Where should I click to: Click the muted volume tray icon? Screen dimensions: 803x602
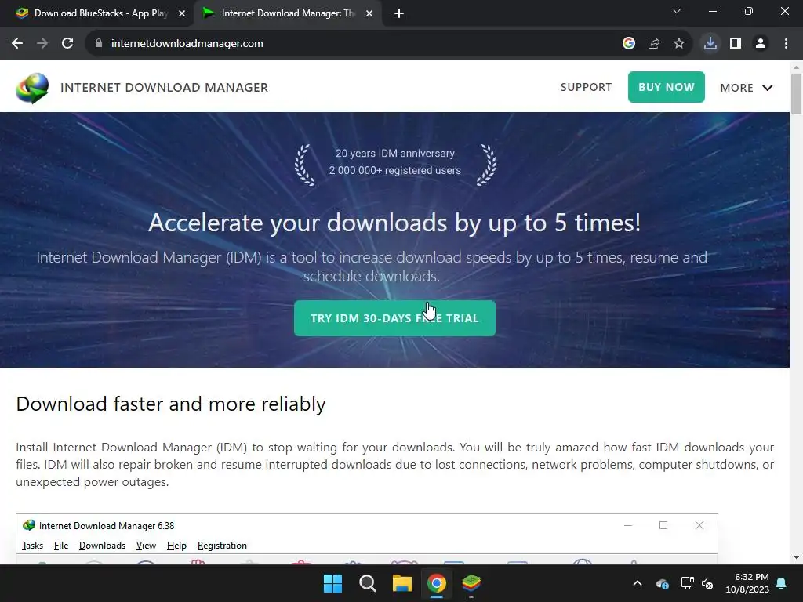pyautogui.click(x=707, y=583)
